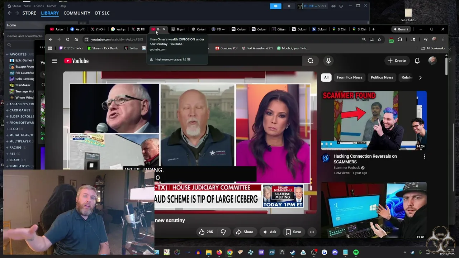Select Epic Games in Steam favorites list
This screenshot has height=258, width=459.
point(22,60)
